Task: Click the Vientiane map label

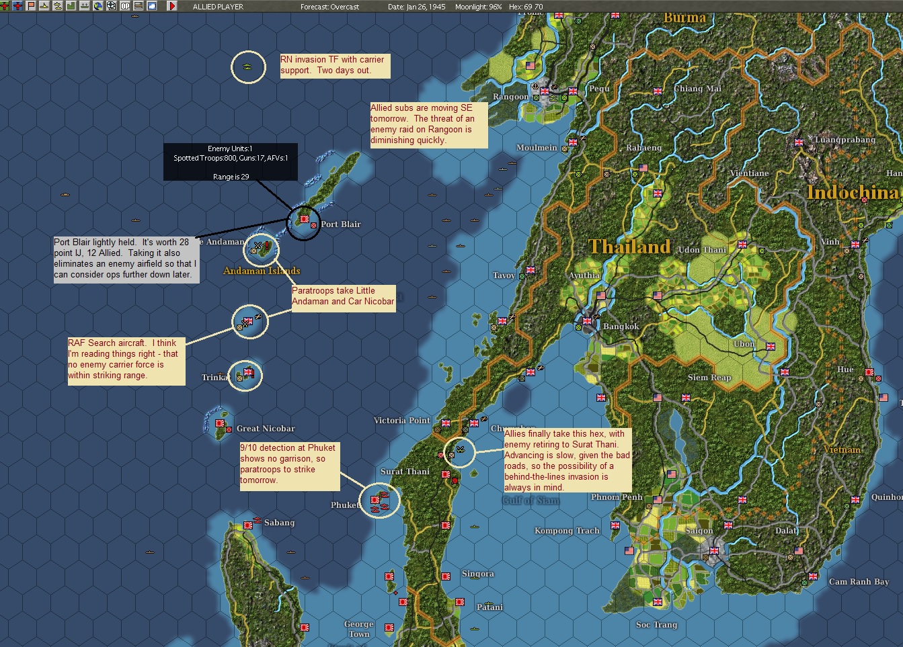Action: click(749, 173)
